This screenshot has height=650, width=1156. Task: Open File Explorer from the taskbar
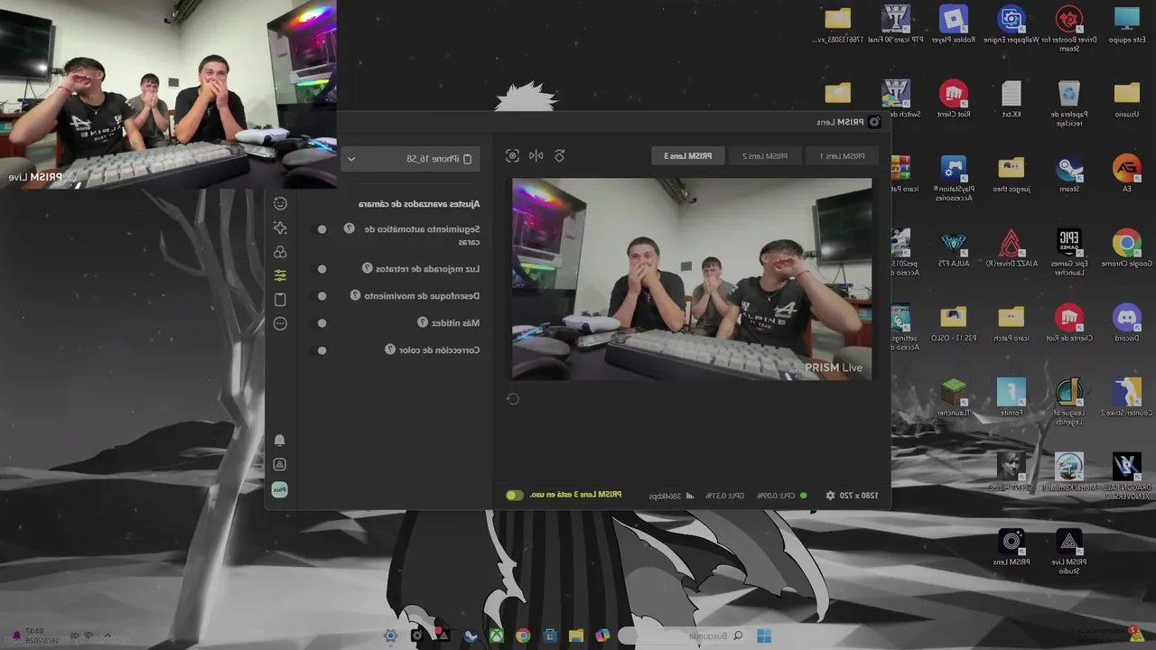(575, 636)
